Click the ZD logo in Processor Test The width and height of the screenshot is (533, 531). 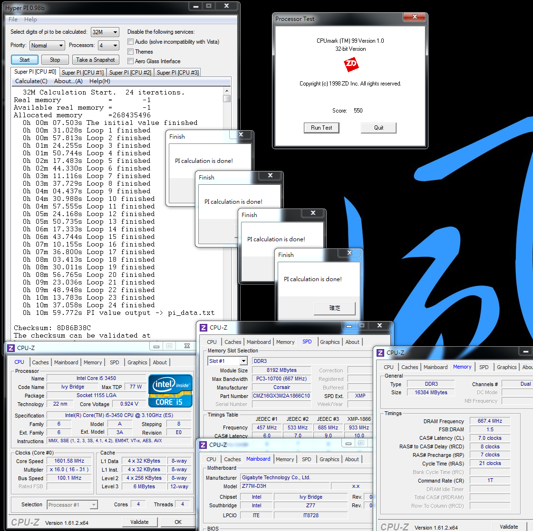[351, 64]
